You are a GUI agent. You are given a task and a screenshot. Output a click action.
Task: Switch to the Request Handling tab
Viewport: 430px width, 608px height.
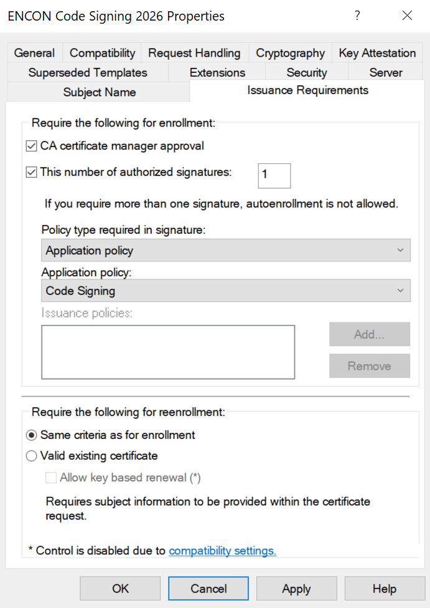(195, 53)
